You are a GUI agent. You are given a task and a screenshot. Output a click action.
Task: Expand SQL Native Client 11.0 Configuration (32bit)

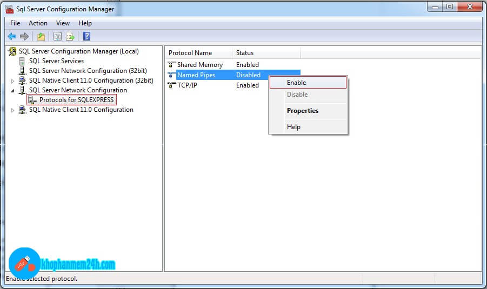[x=13, y=80]
